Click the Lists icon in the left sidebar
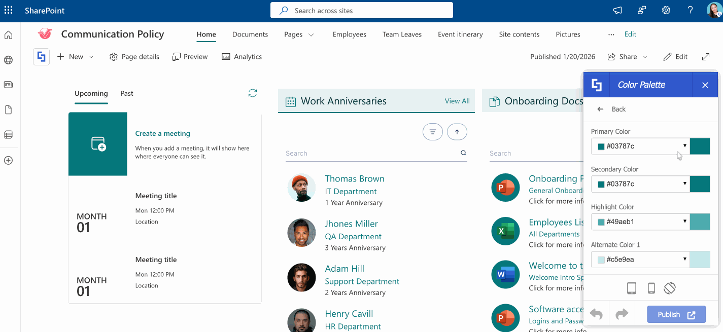 pos(8,134)
